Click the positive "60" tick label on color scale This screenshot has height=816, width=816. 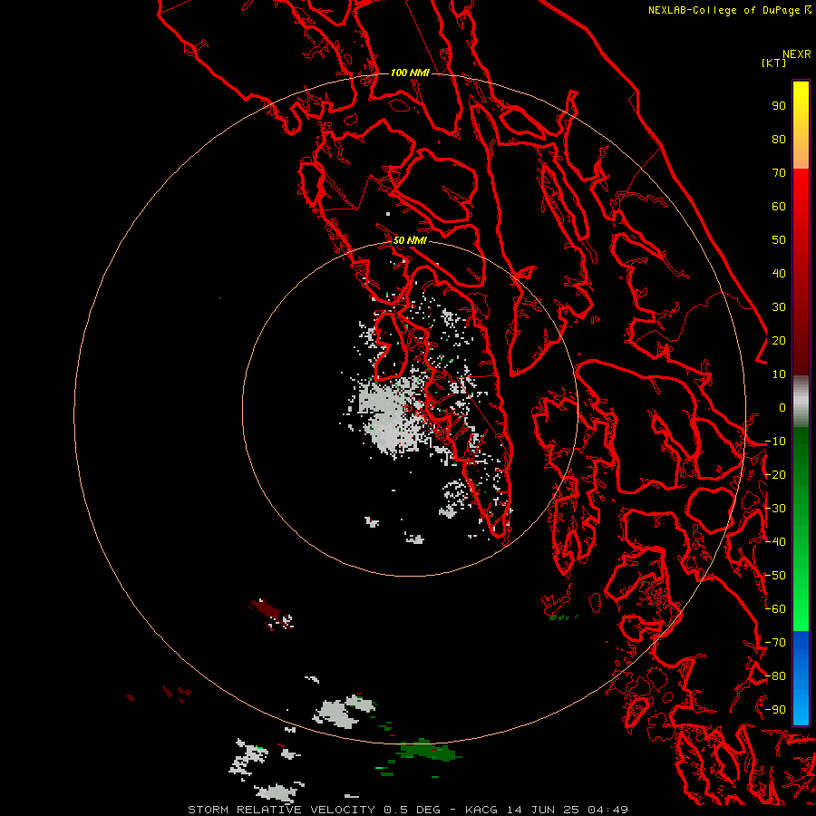click(x=779, y=207)
